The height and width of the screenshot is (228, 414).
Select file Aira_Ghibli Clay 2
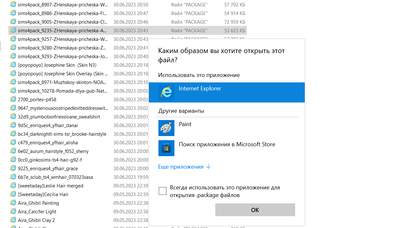coord(36,220)
